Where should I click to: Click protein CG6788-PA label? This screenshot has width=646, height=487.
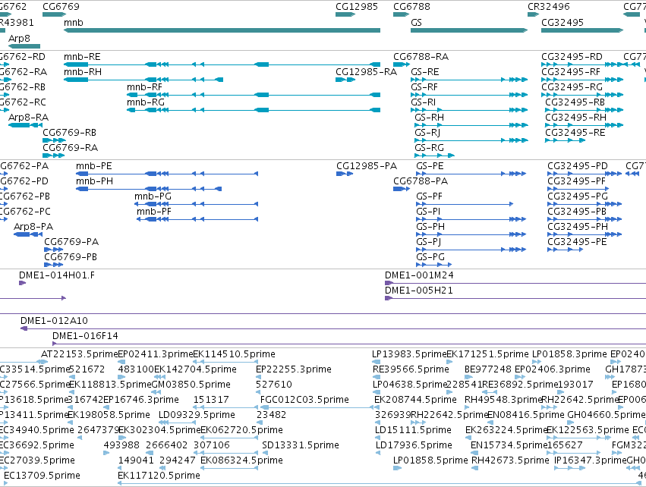[421, 181]
